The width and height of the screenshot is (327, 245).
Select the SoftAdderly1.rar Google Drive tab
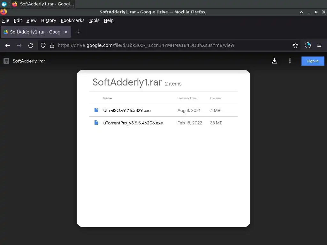coord(36,32)
